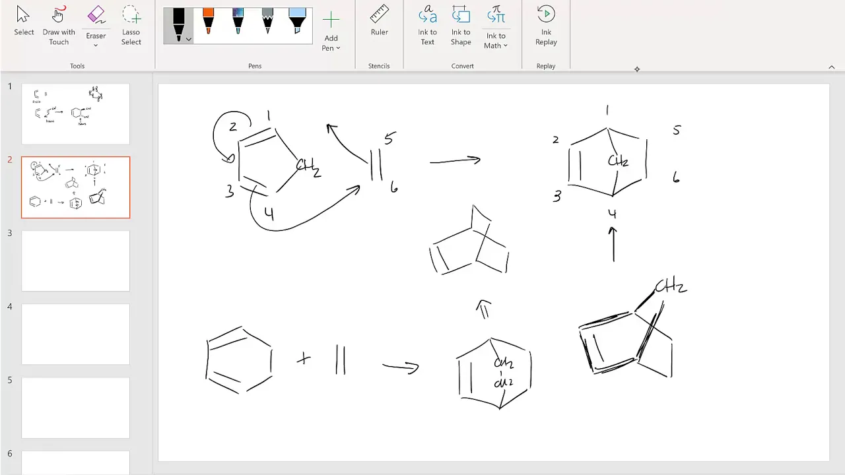Activate the Lasso Select tool
This screenshot has height=475, width=845.
click(131, 26)
